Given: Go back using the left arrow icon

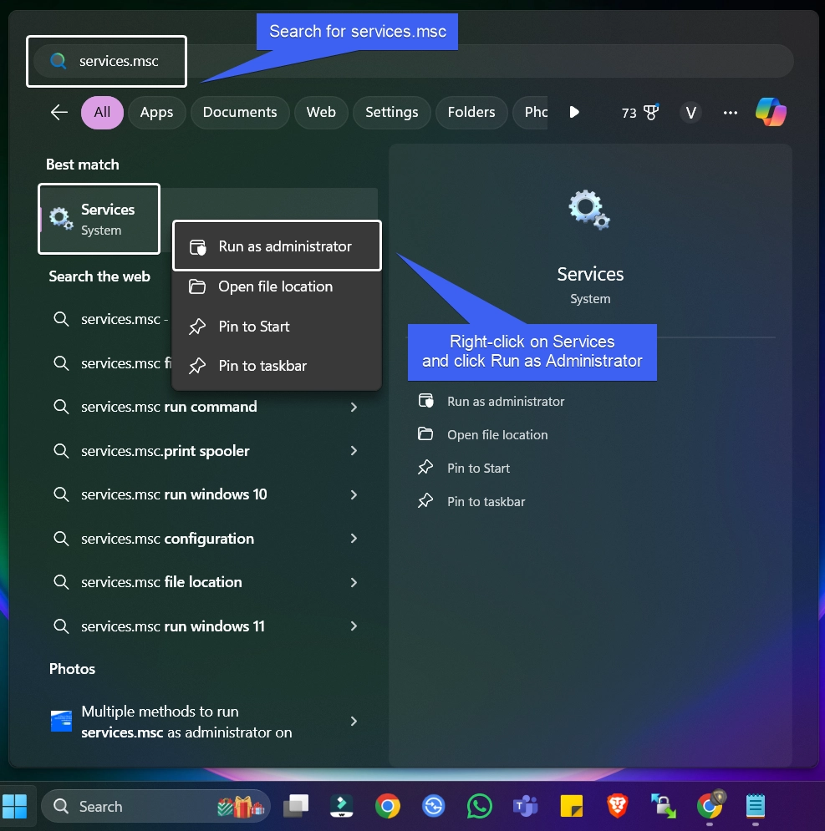Looking at the screenshot, I should [59, 112].
